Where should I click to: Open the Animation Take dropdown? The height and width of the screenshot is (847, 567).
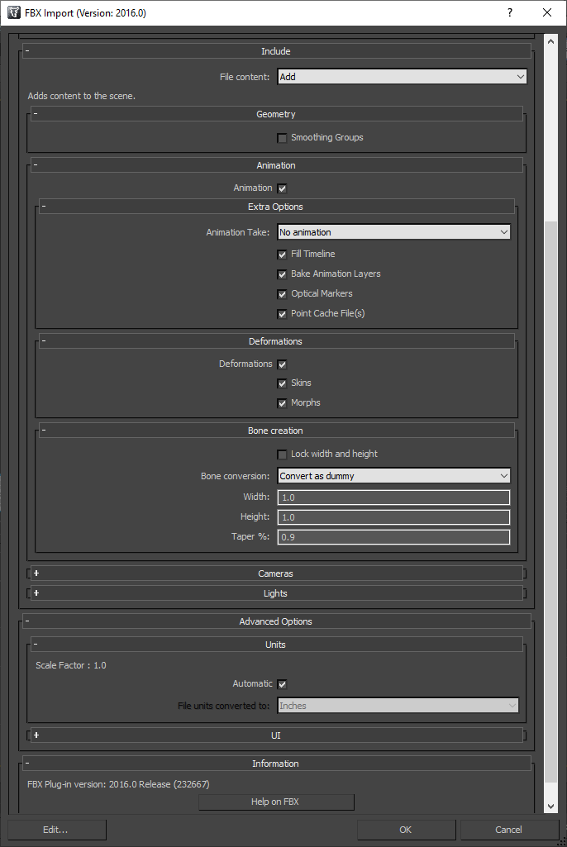[393, 232]
